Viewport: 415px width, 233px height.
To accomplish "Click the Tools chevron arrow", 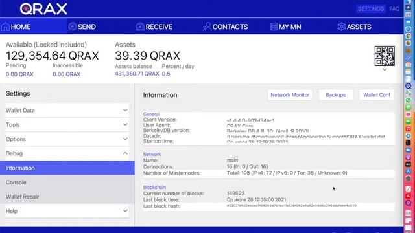I will [125, 124].
